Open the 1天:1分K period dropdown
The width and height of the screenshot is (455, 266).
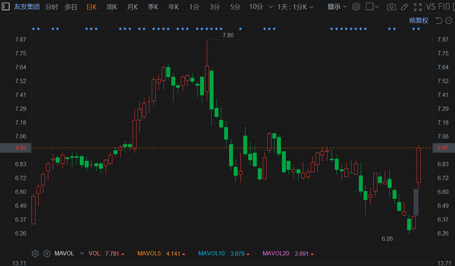tap(296, 7)
